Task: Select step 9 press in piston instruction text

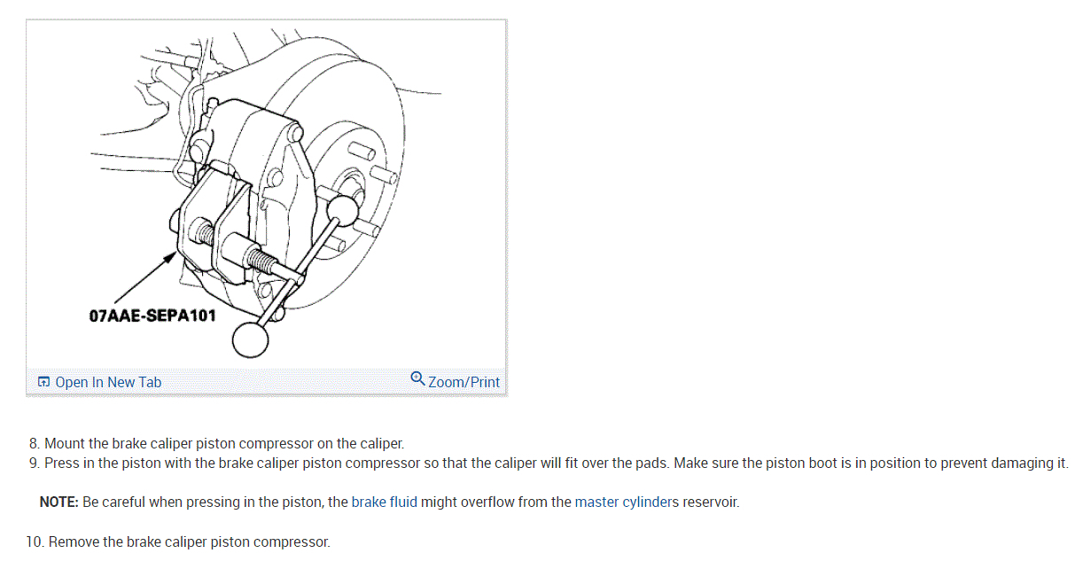Action: click(549, 463)
